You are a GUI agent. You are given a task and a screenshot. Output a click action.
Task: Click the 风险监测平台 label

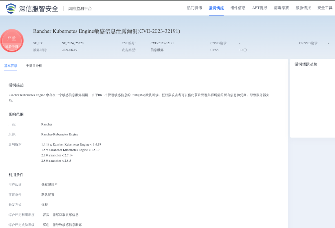(x=80, y=9)
